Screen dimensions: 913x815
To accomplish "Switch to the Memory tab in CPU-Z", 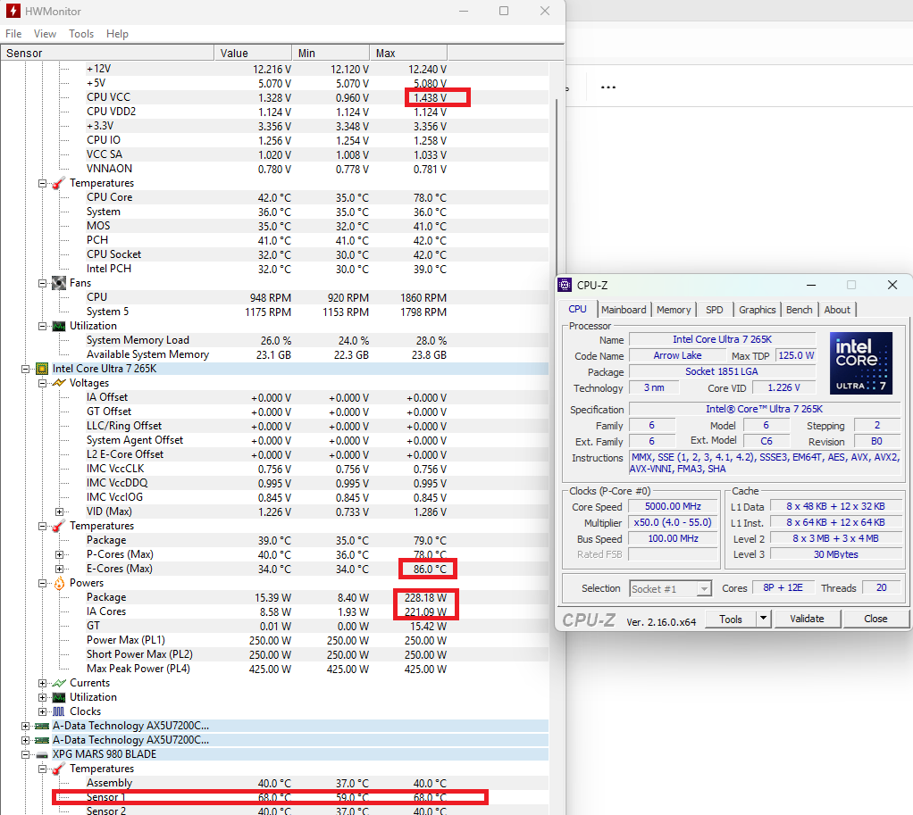I will point(674,310).
